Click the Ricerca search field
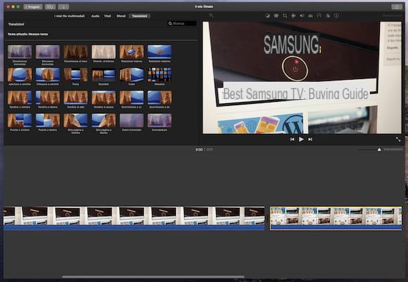Viewport: 408px width, 282px height. coord(182,23)
